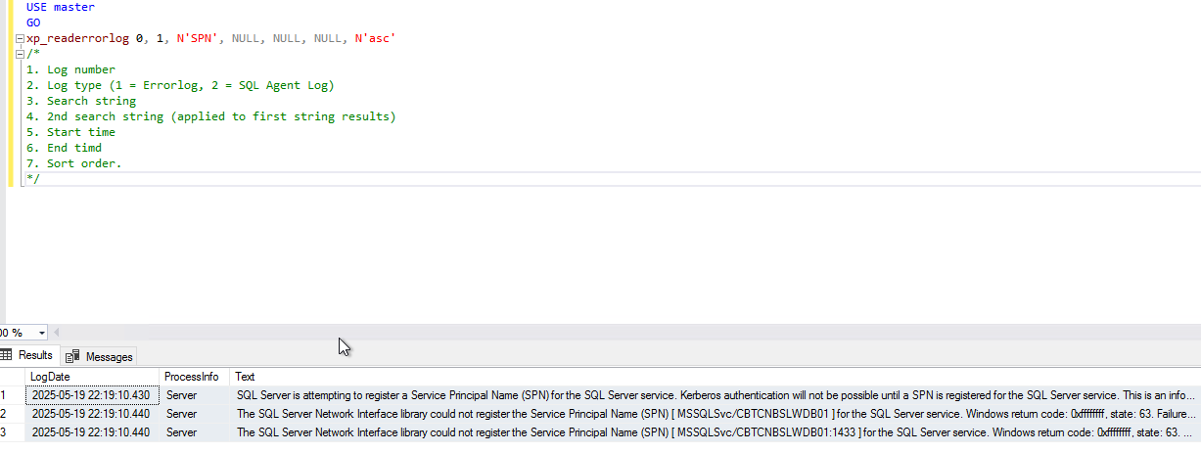Open the editor zoom percentage dropdown

41,333
